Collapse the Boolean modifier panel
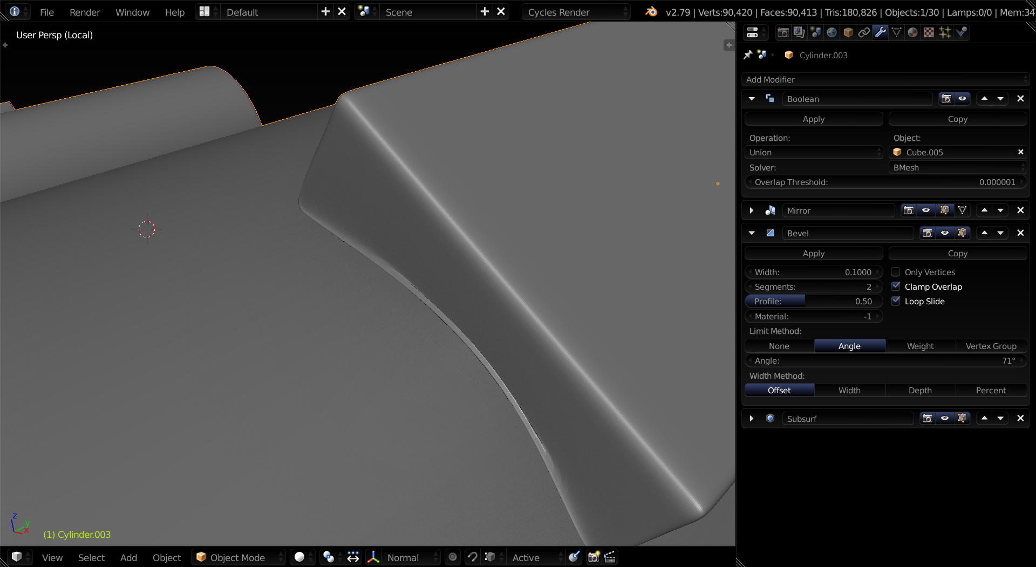Viewport: 1036px width, 567px height. point(752,99)
